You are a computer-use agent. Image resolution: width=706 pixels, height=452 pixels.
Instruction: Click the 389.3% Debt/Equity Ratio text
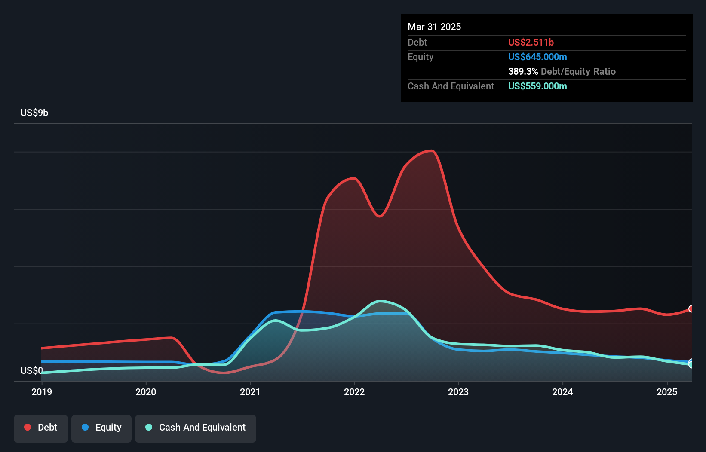click(x=562, y=71)
